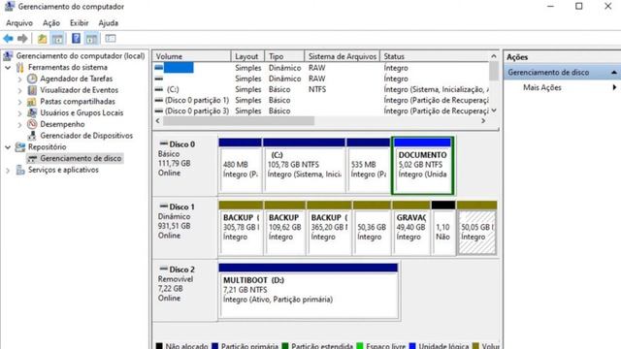Select Visualizador de Eventos icon
This screenshot has width=621, height=349.
click(32, 90)
